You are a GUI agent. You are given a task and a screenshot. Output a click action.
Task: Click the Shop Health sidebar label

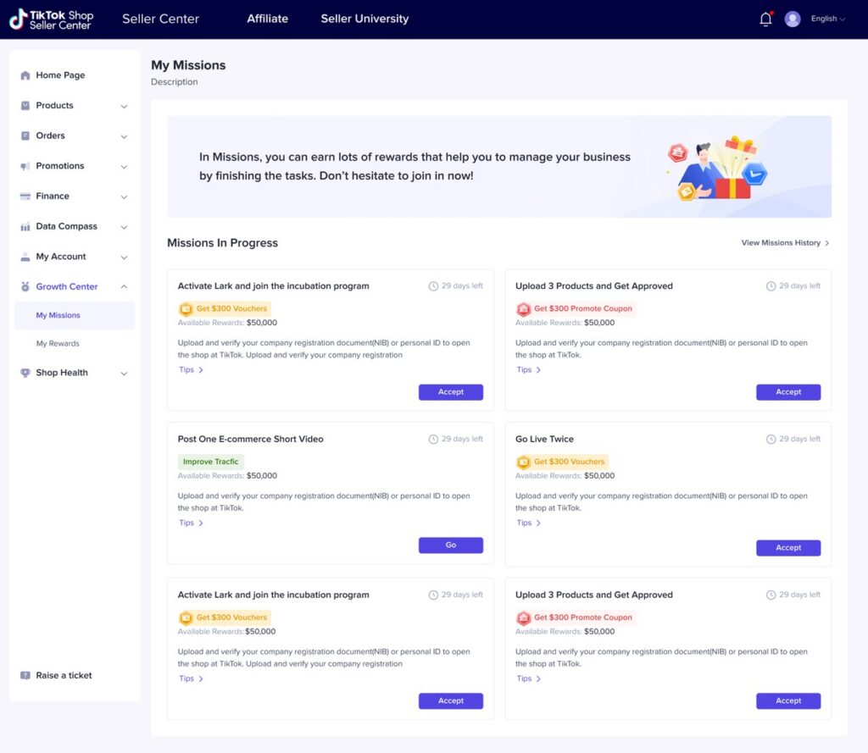click(x=61, y=373)
